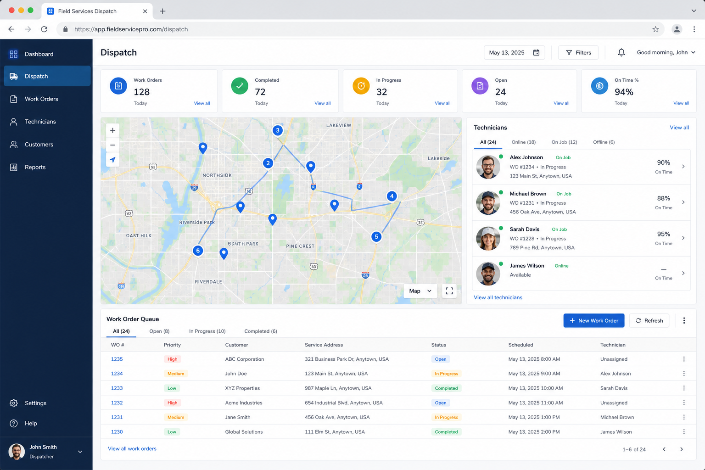Expand the map to fullscreen
The image size is (705, 470).
[449, 291]
